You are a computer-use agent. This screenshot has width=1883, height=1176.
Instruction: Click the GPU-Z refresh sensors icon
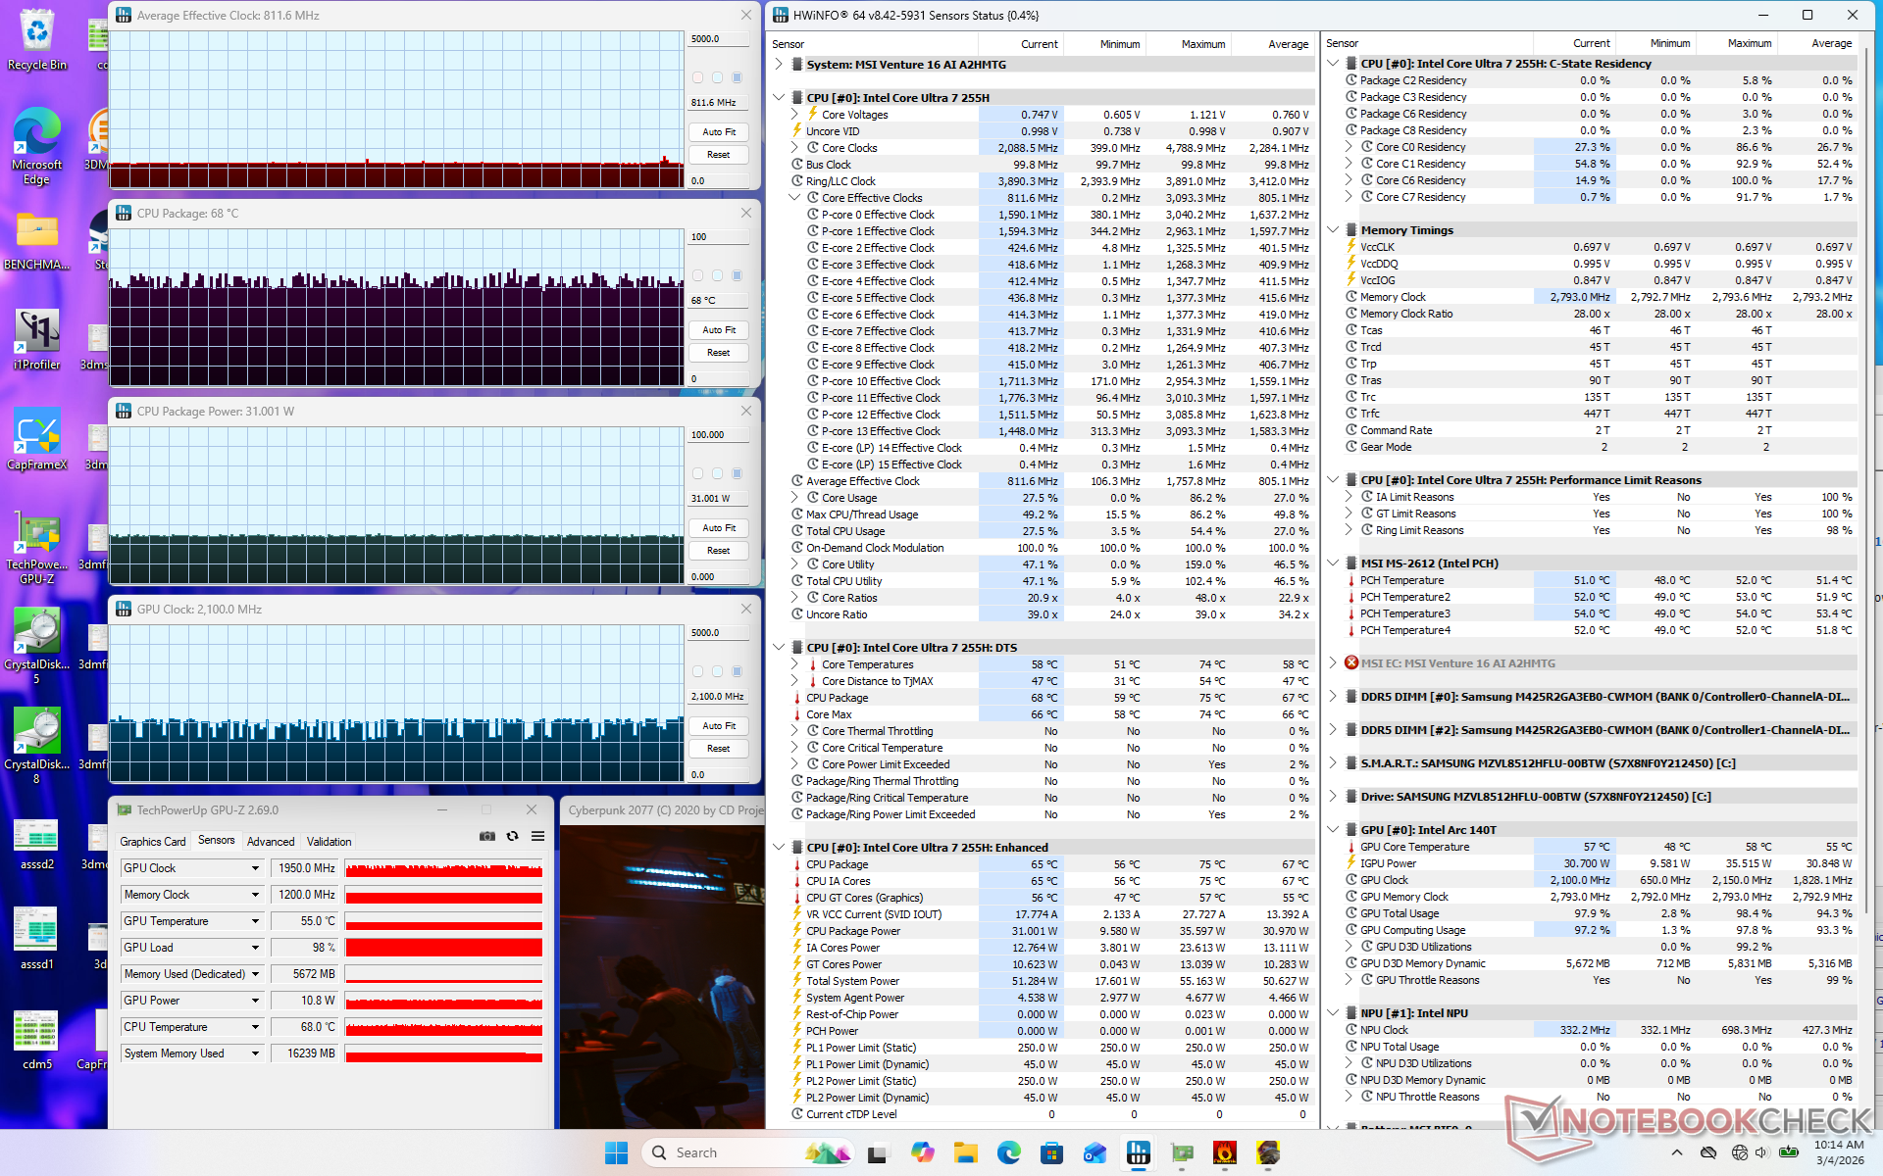coord(512,836)
